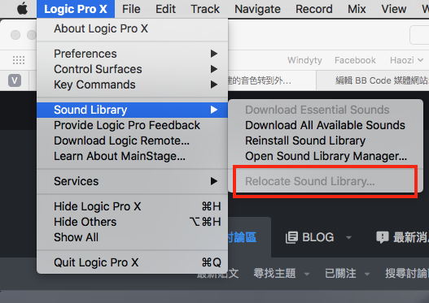
Task: Expand the Key Commands submenu
Action: 132,84
